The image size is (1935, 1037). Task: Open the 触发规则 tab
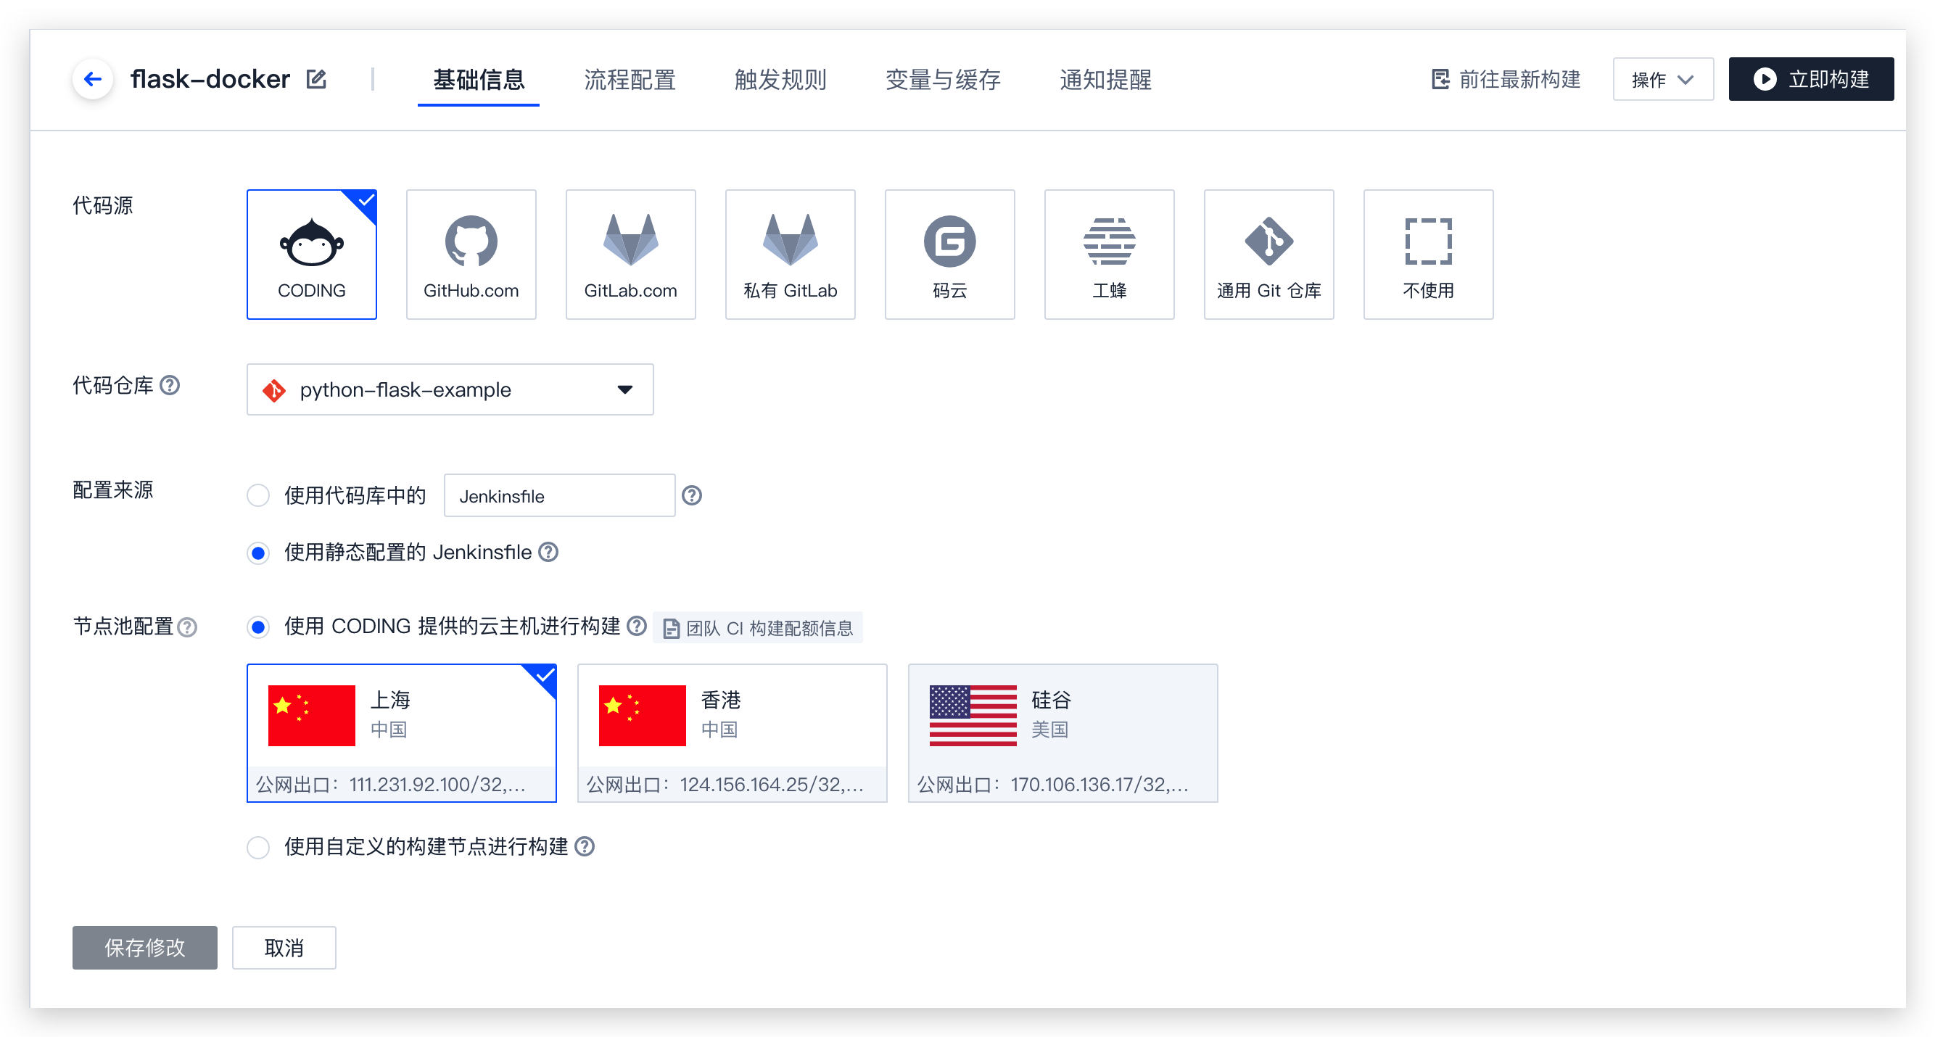pos(780,80)
